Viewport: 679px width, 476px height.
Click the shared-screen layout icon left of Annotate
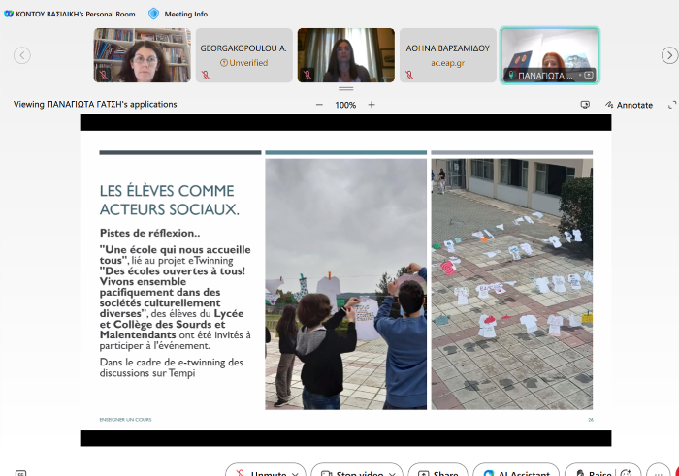tap(585, 105)
